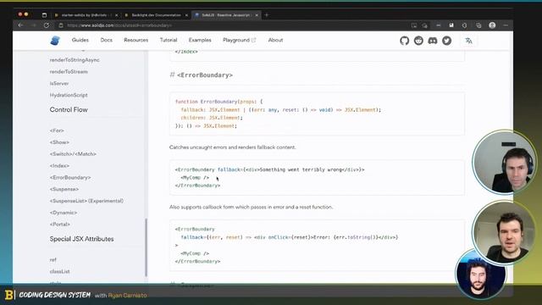Screen dimensions: 542x305
Task: Click the site lock icon in address bar
Action: pyautogui.click(x=61, y=25)
